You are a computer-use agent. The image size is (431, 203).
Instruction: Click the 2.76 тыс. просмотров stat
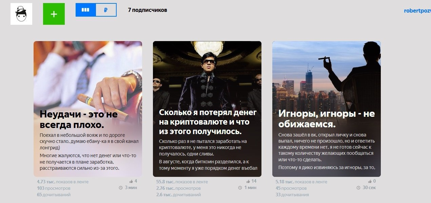click(178, 188)
